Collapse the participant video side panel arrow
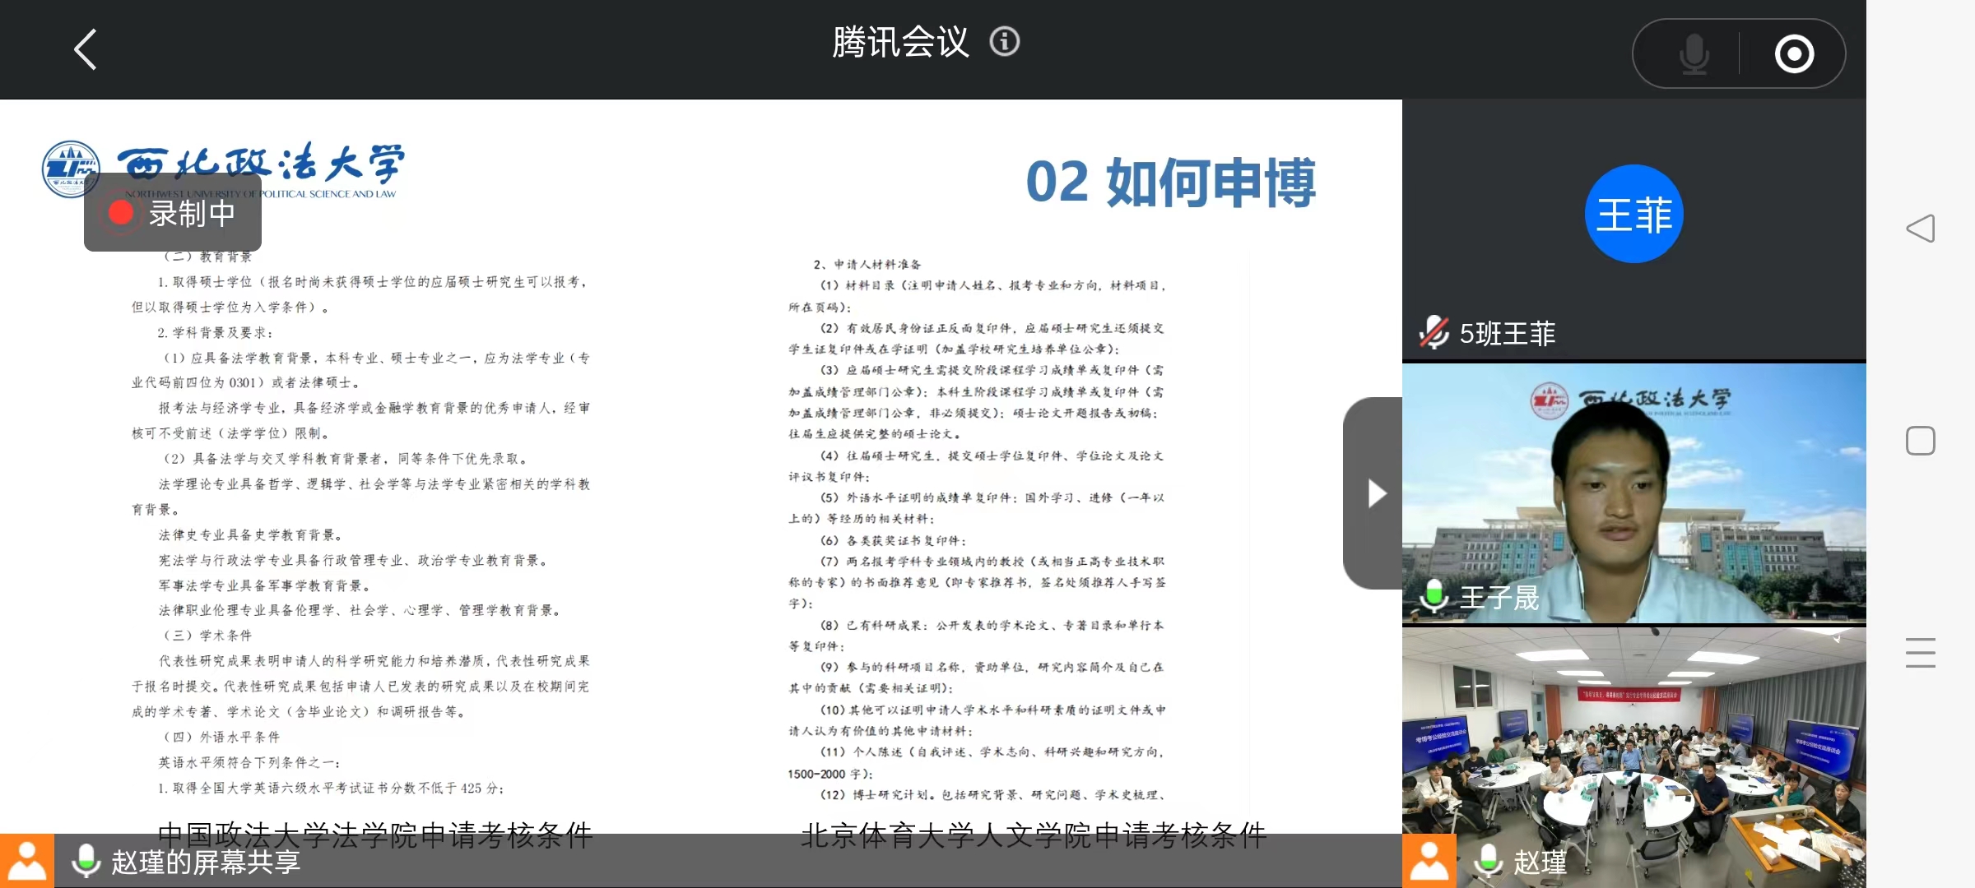This screenshot has height=888, width=1975. click(x=1374, y=493)
